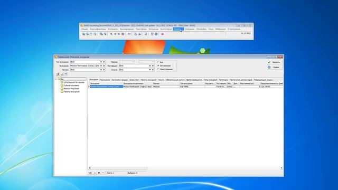Open the Трансферы menu

tap(141, 29)
